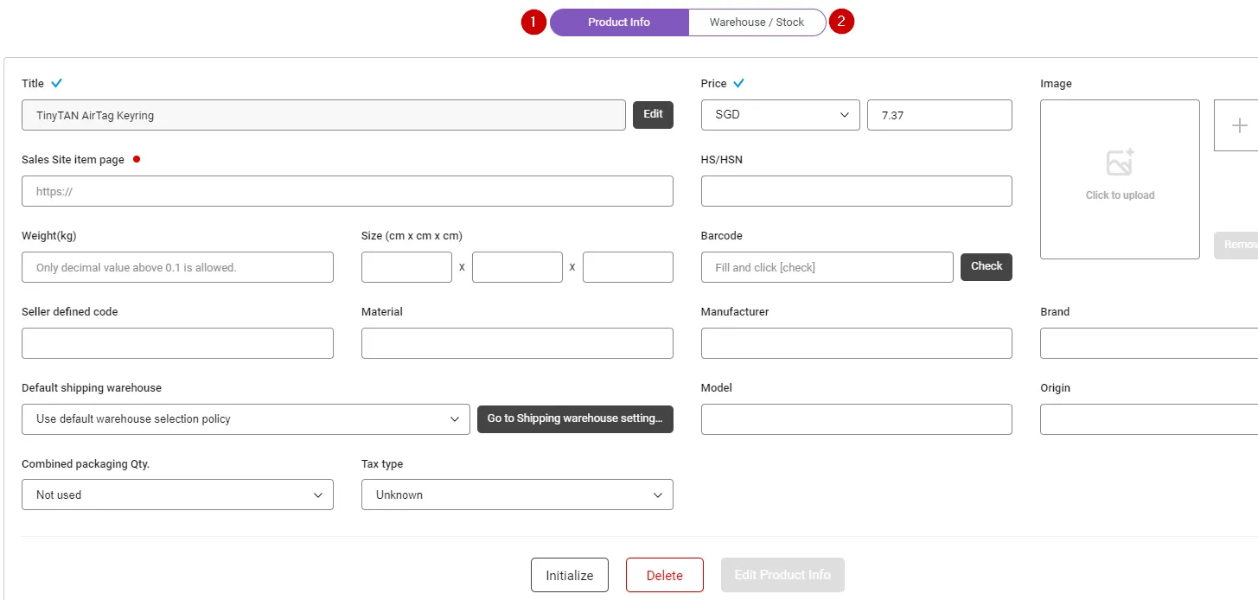This screenshot has width=1258, height=600.
Task: Expand the Default shipping warehouse dropdown
Action: (x=246, y=419)
